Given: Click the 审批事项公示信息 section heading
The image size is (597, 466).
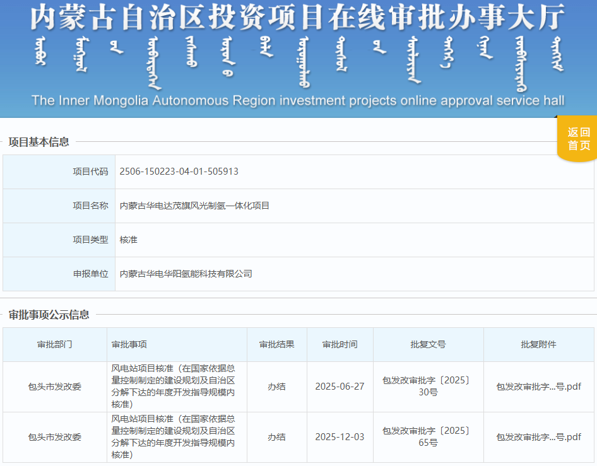Looking at the screenshot, I should point(49,315).
